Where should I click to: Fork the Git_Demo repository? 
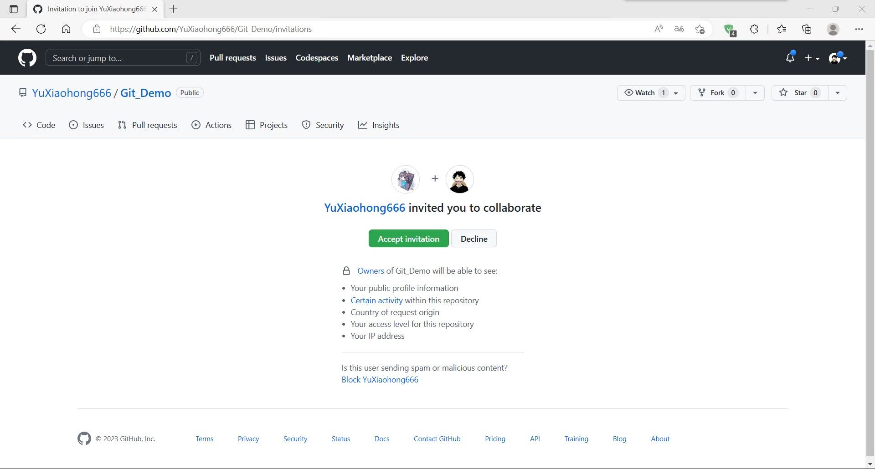(x=718, y=93)
